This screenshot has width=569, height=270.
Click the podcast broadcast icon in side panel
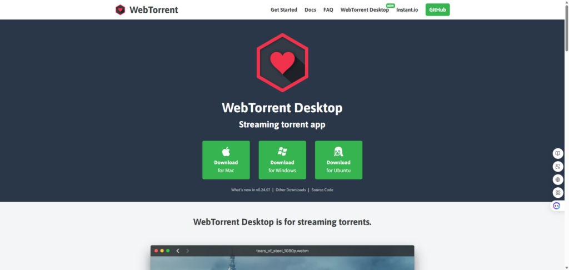pos(558,179)
